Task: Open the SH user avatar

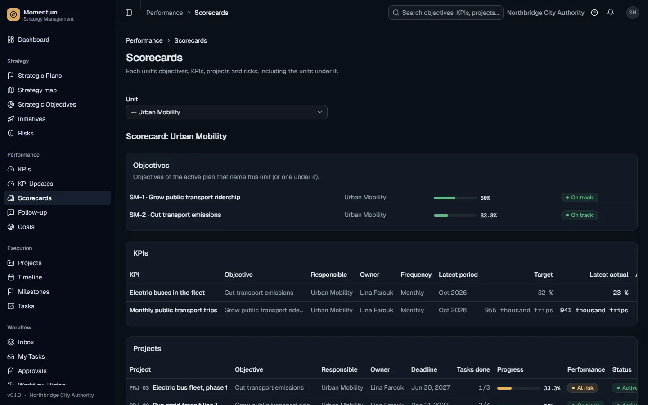Action: point(633,13)
